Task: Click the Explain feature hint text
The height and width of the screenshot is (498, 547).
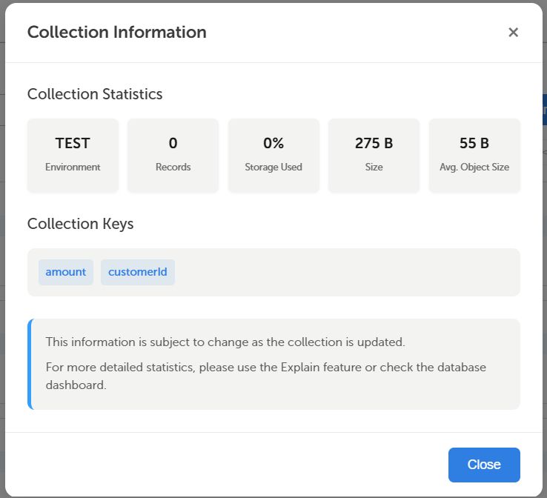Action: [x=265, y=376]
